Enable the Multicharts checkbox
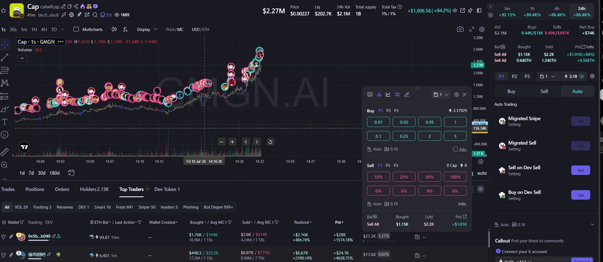 click(76, 30)
